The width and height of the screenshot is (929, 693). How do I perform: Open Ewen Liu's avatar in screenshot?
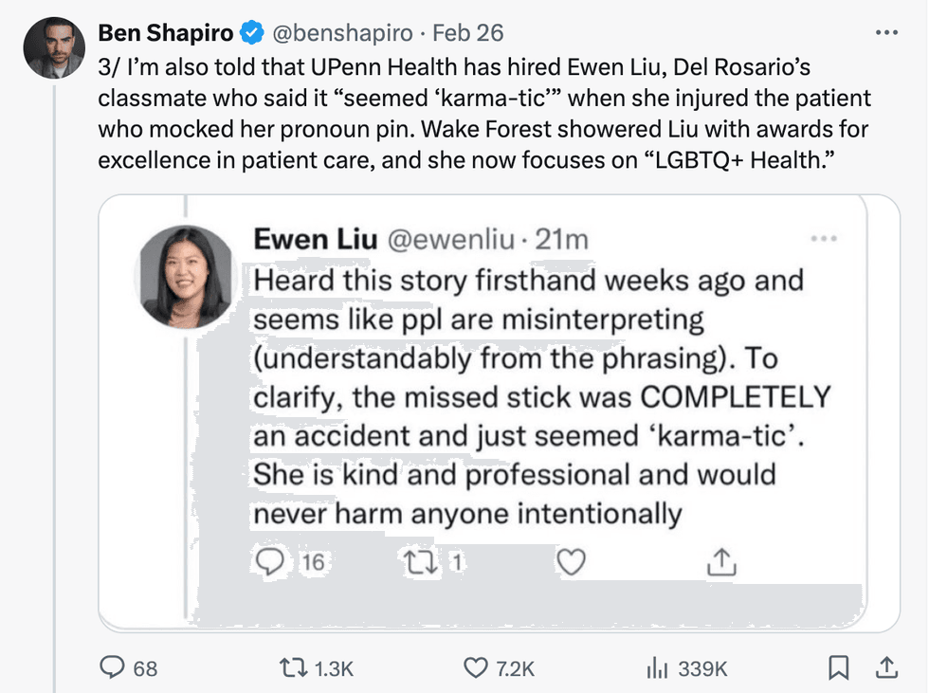[x=186, y=277]
